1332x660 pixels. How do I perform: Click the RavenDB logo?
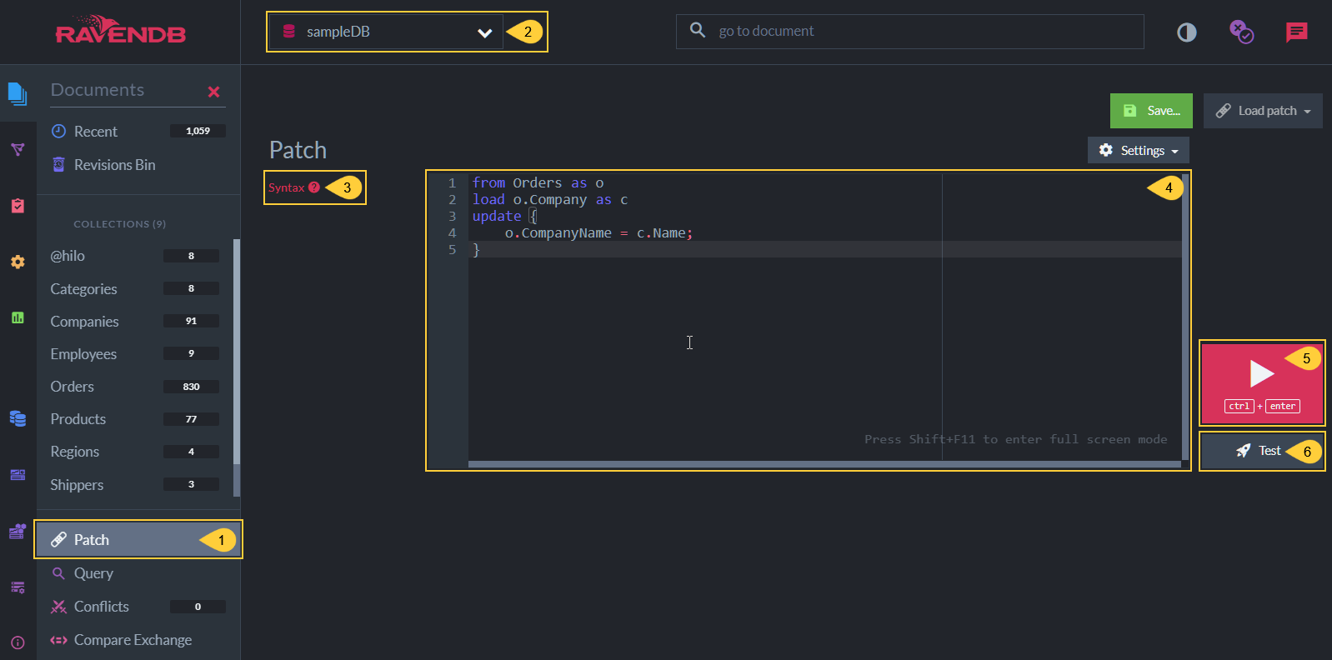click(120, 30)
